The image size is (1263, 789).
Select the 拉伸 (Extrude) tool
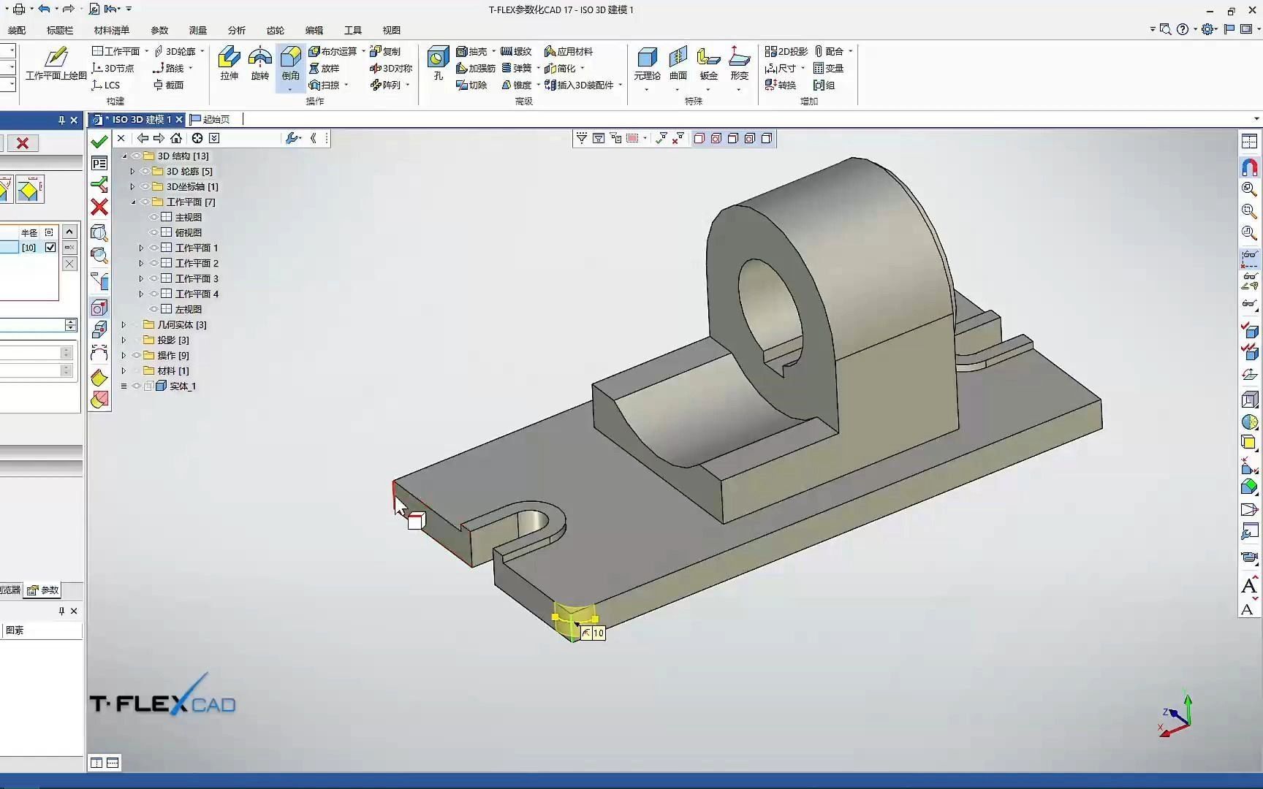[229, 64]
